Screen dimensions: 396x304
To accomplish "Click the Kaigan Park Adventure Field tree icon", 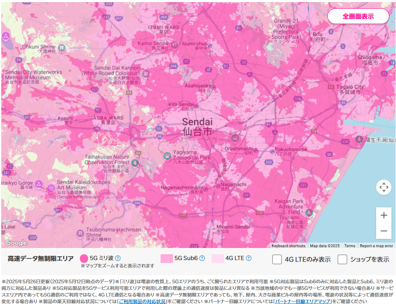I will point(309,212).
